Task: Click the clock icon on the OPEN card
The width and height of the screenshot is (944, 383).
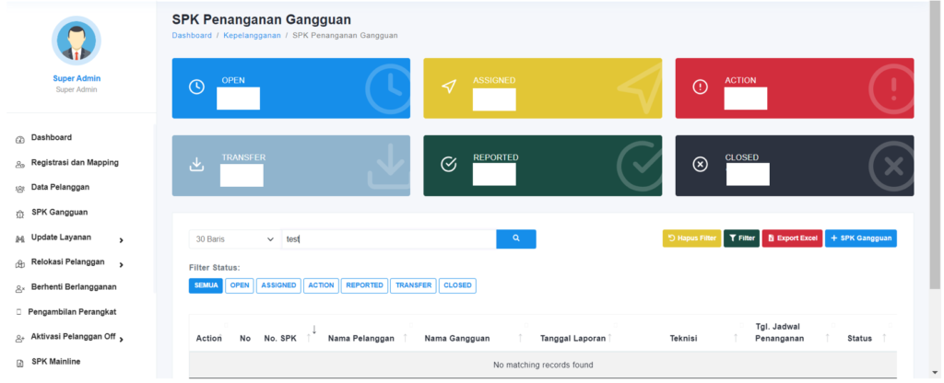Action: coord(197,87)
